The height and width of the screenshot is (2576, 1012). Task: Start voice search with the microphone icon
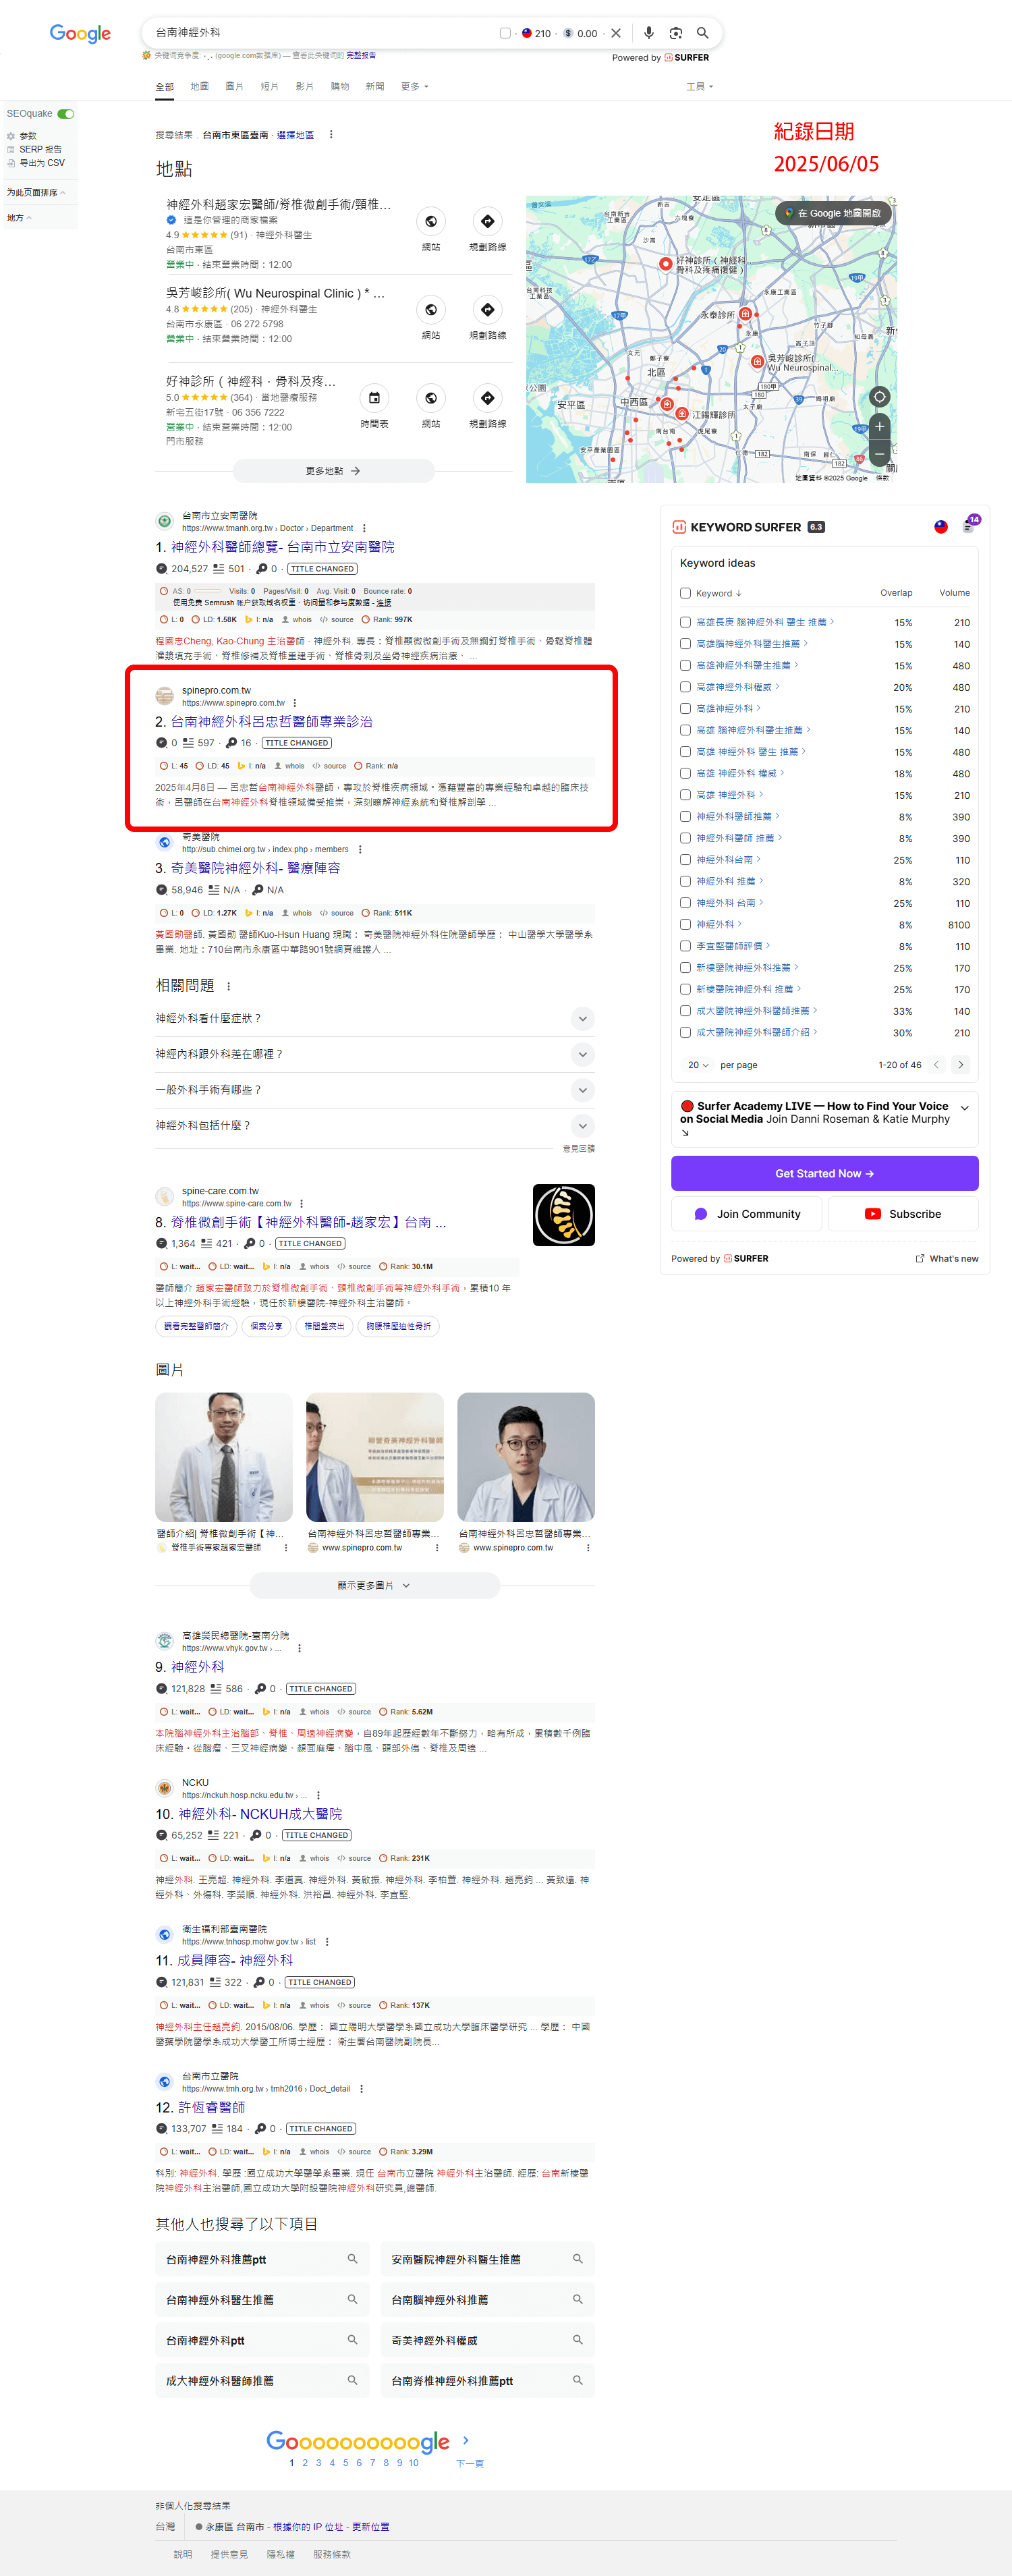point(649,33)
